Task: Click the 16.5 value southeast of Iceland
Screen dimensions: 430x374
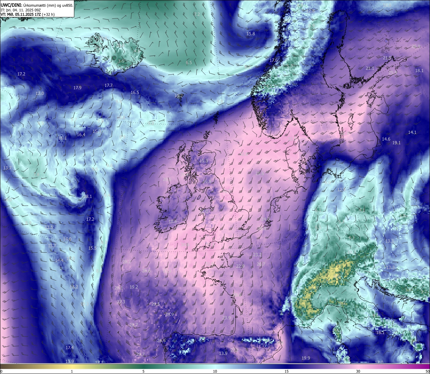Action: [135, 92]
